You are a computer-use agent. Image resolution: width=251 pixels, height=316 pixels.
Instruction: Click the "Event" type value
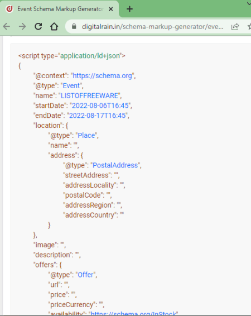coord(71,85)
